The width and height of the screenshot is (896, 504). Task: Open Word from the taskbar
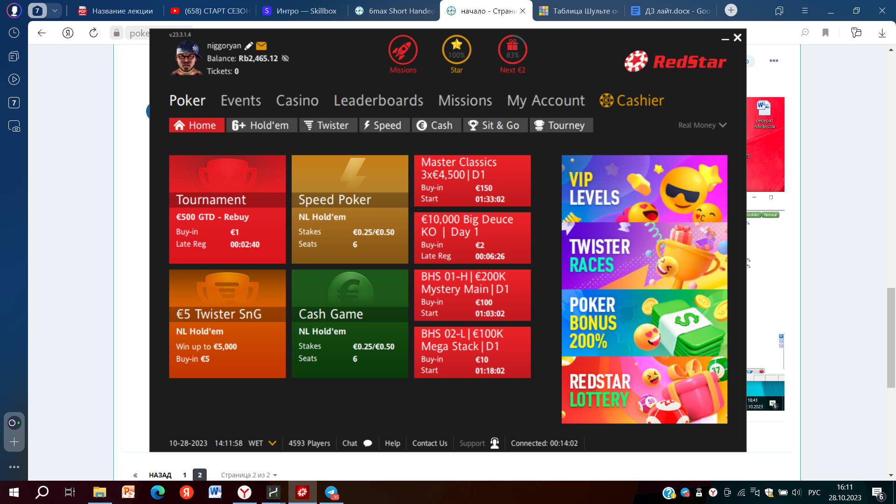215,492
